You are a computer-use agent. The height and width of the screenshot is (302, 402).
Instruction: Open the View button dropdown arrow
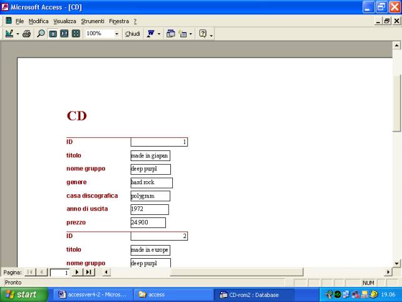pos(18,34)
